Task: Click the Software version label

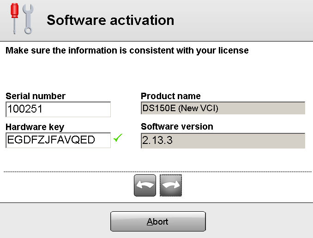Action: click(x=177, y=127)
